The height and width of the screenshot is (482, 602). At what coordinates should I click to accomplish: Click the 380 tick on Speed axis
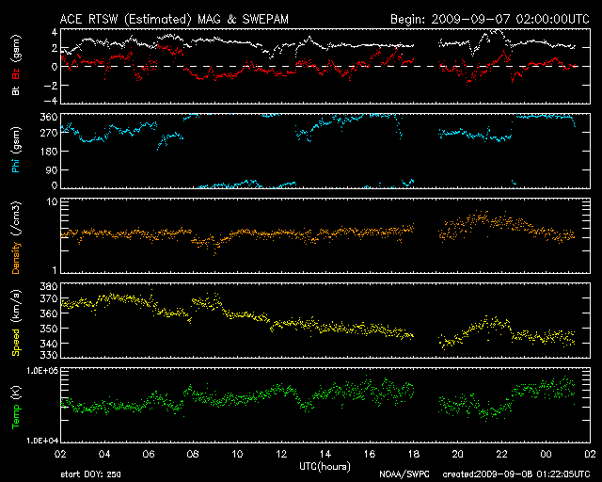pyautogui.click(x=49, y=286)
